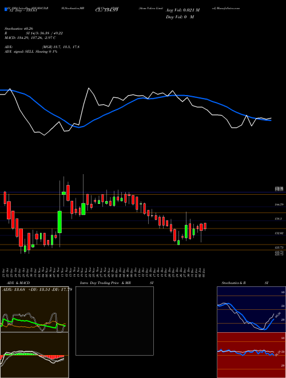Screen dimensions: 286x378
Task: Click the 138.3 price axis label
Action: pos(279,219)
